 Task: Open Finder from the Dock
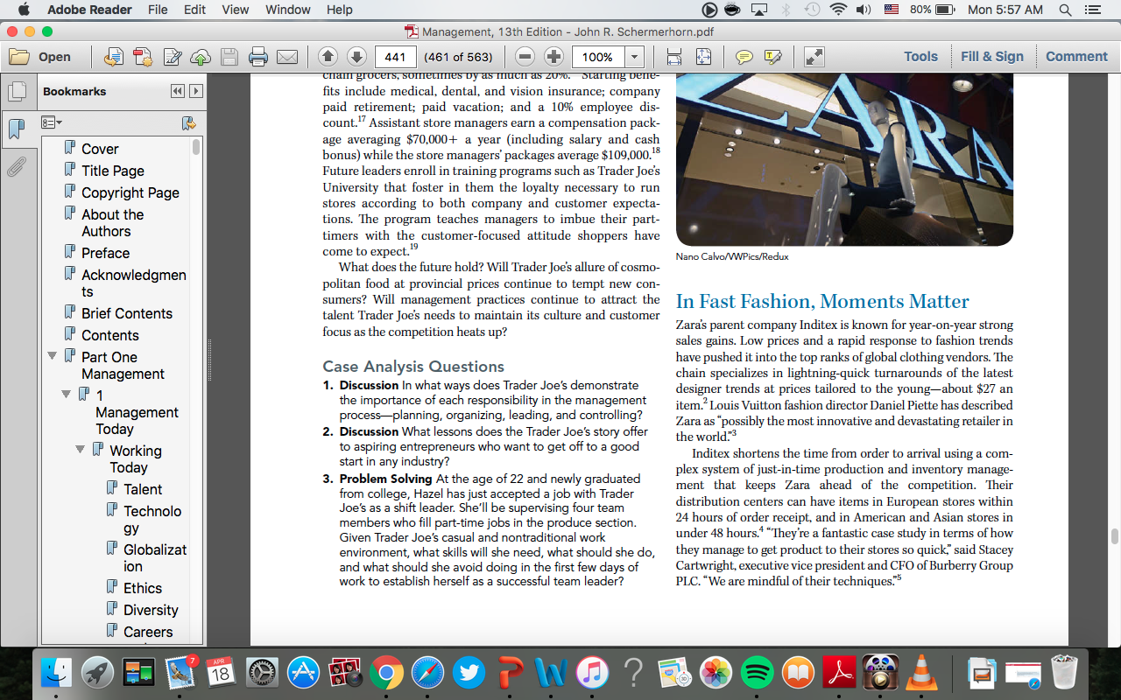tap(56, 672)
